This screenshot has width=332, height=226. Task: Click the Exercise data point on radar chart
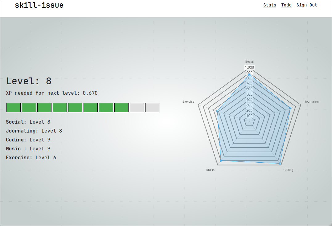[x=217, y=111]
